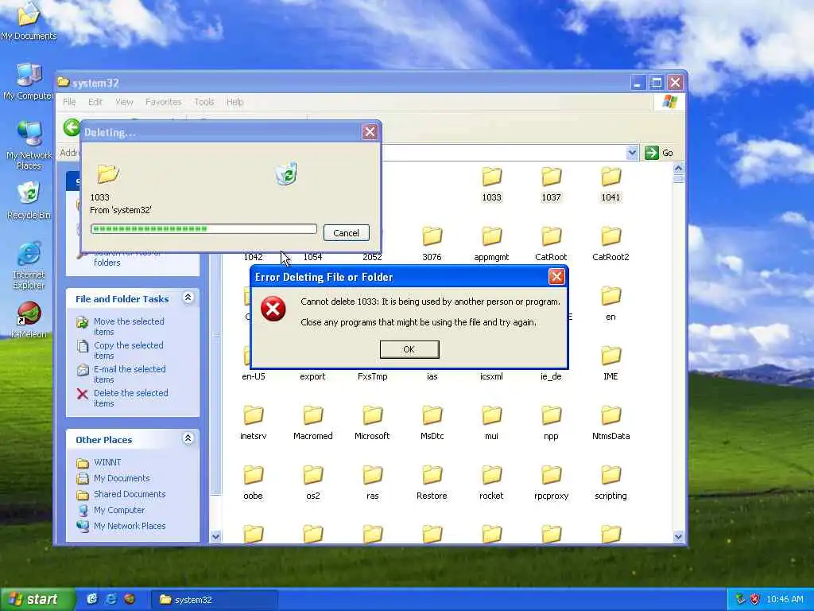Select the mui folder

coord(491,423)
